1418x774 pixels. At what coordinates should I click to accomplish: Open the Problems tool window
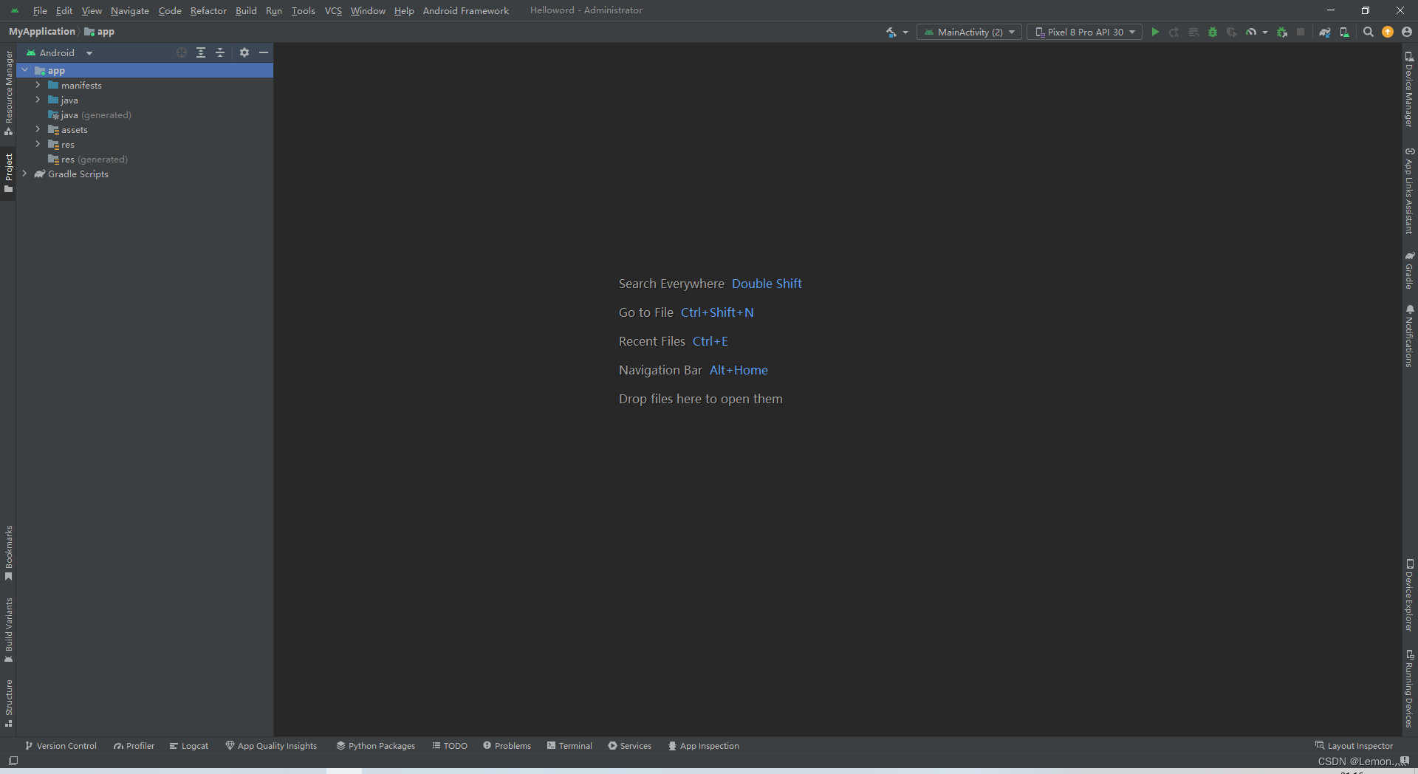pos(507,746)
